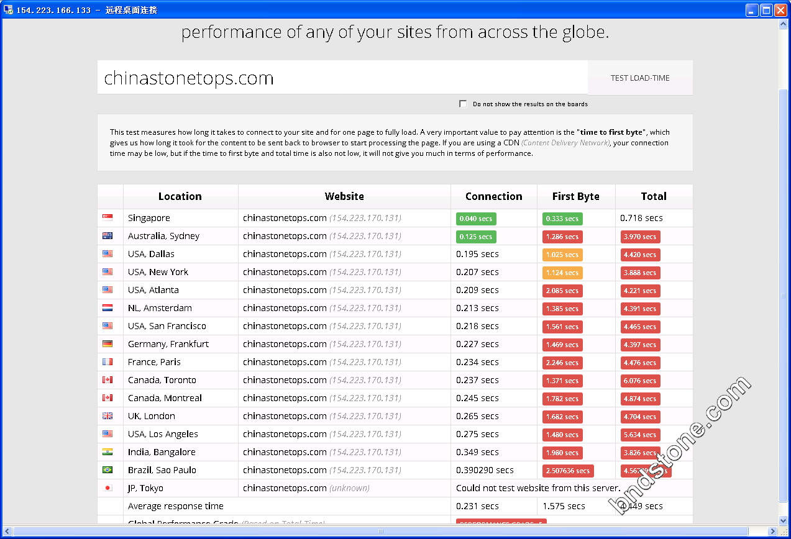This screenshot has height=539, width=791.
Task: Click the Netherlands flag beside Amsterdam
Action: click(107, 308)
